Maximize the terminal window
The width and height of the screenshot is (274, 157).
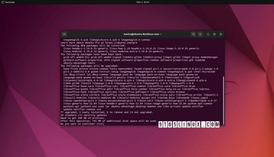(x=214, y=34)
